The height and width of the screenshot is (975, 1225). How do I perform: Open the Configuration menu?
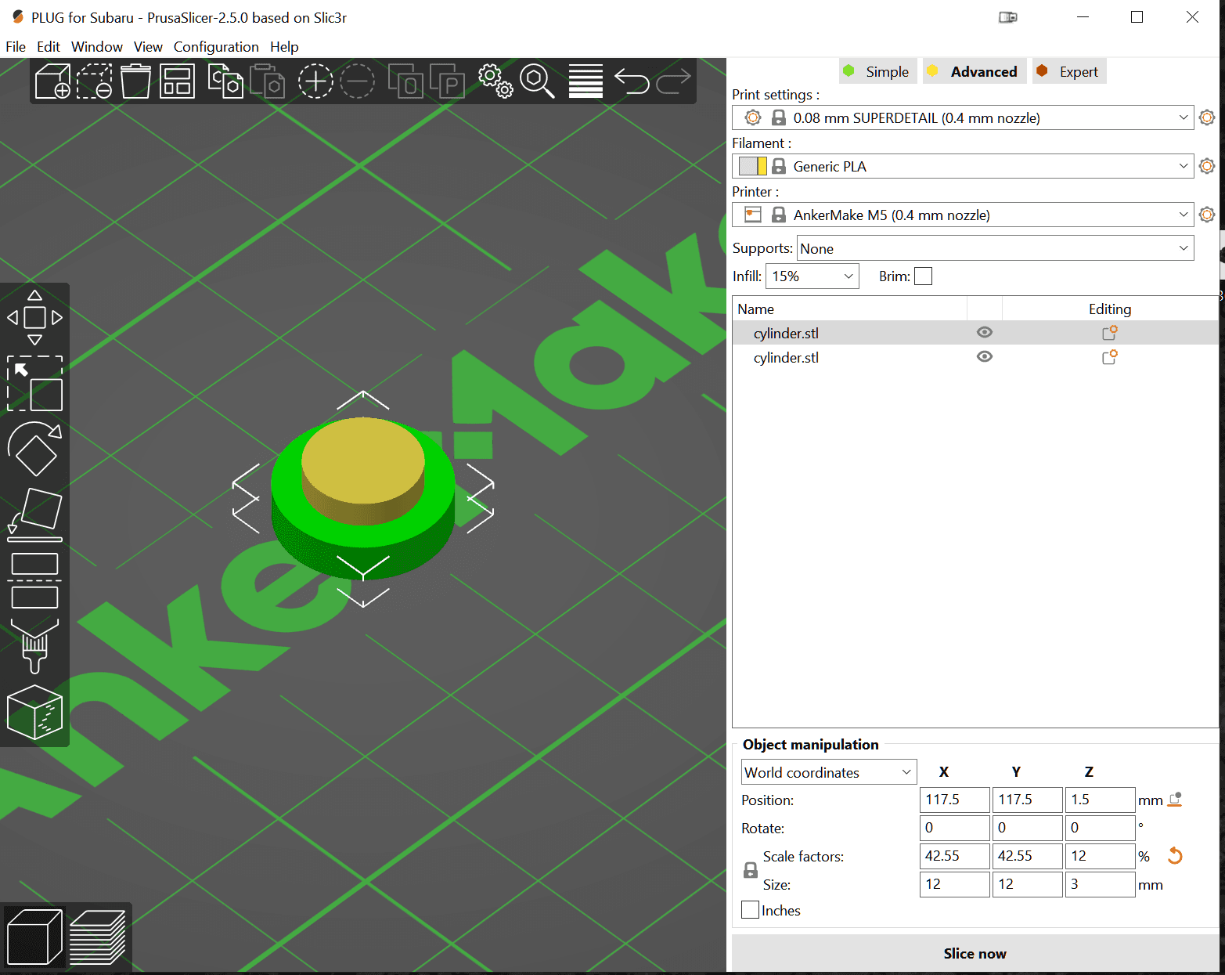(216, 47)
